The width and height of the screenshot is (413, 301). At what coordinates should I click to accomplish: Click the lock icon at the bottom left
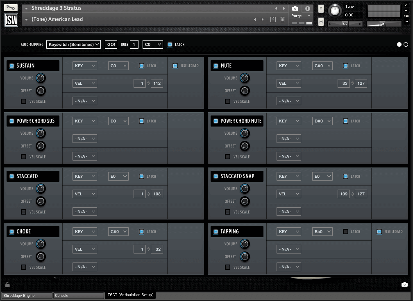[7, 285]
